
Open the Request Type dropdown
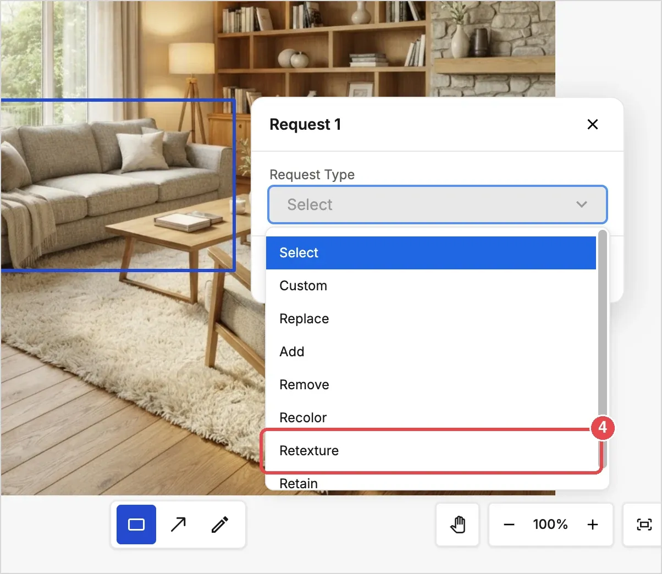(x=438, y=205)
